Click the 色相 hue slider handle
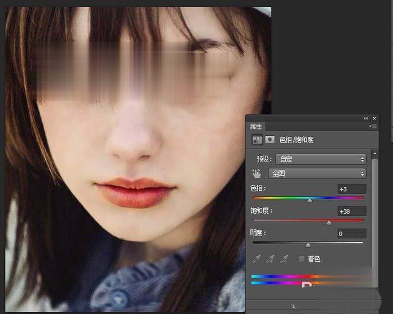The image size is (393, 314). click(x=309, y=200)
